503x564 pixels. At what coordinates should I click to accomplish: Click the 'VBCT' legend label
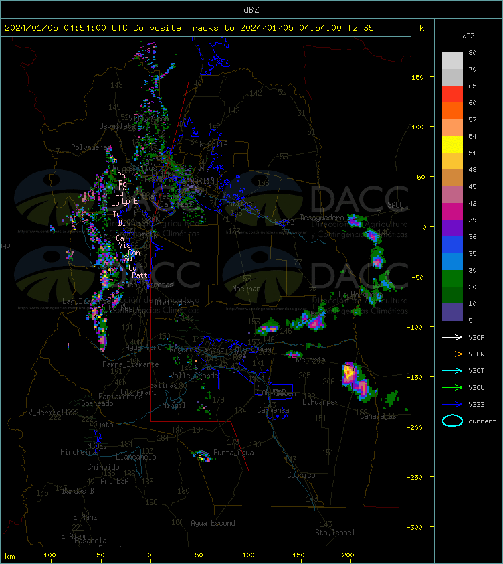click(x=476, y=371)
